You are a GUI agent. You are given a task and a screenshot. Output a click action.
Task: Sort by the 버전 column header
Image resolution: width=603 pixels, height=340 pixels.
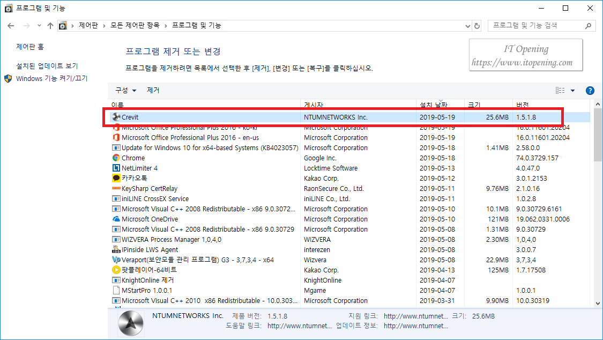coord(522,105)
